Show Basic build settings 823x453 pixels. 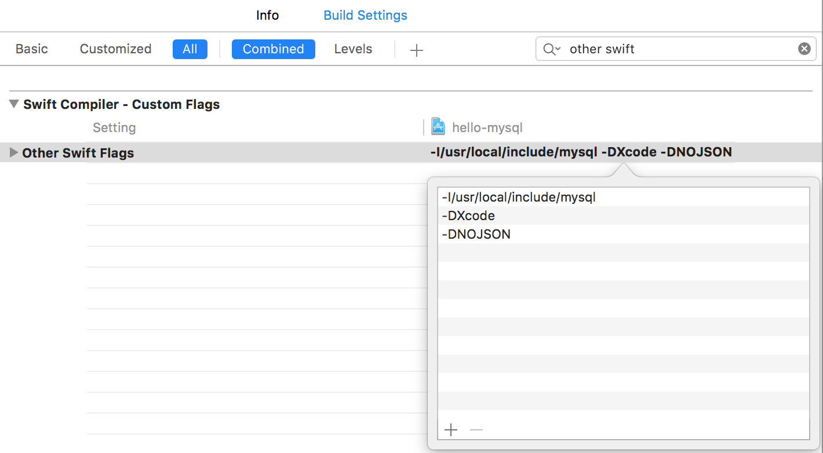pos(32,49)
